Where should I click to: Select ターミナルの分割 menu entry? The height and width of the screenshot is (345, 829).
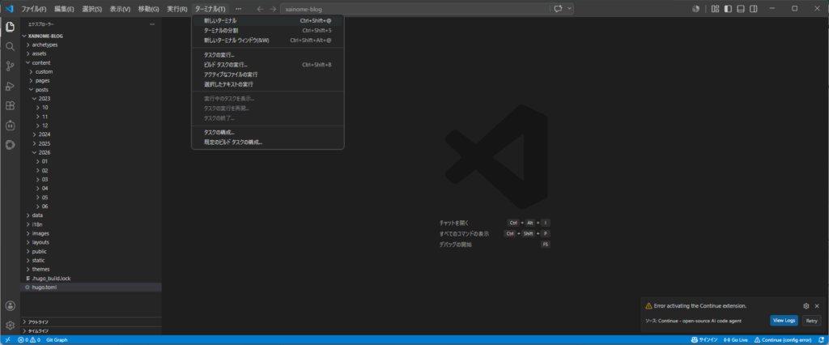(x=267, y=30)
